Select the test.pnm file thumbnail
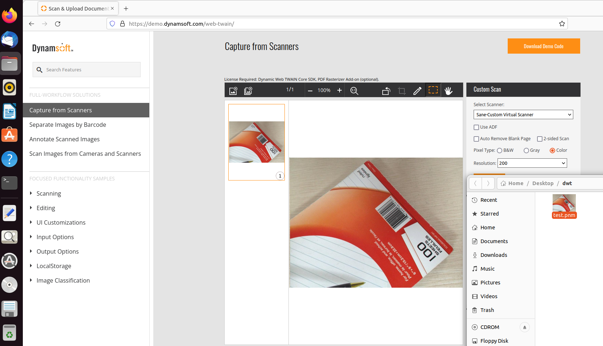Image resolution: width=603 pixels, height=346 pixels. [564, 204]
